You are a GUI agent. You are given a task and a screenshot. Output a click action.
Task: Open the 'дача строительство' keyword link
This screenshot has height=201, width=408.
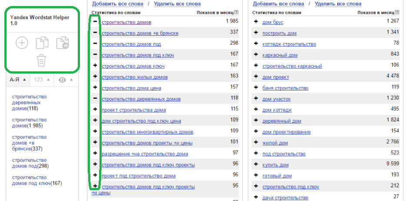pos(285,198)
